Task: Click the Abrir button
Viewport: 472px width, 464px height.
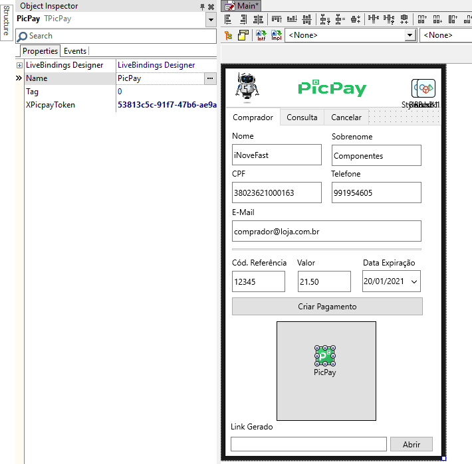Action: pos(412,444)
